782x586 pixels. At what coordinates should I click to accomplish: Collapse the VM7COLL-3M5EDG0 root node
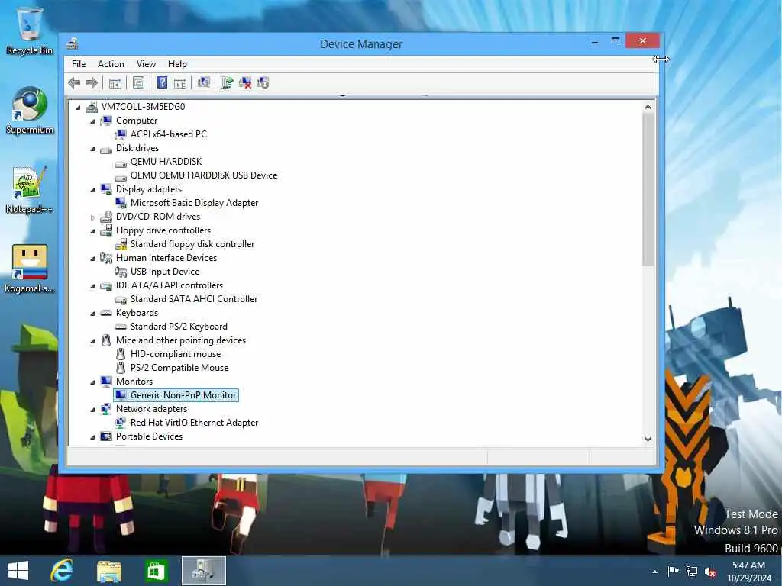pyautogui.click(x=78, y=107)
